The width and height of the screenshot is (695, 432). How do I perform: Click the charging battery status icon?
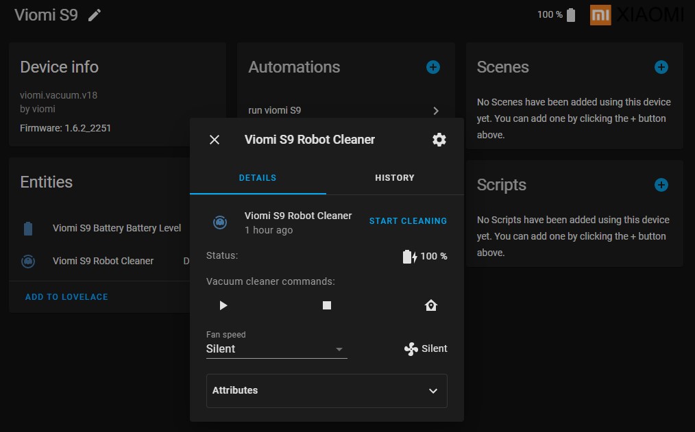click(x=410, y=256)
